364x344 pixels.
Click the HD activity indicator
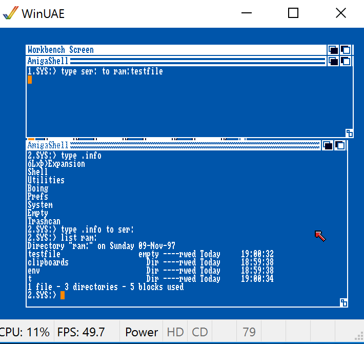click(175, 332)
